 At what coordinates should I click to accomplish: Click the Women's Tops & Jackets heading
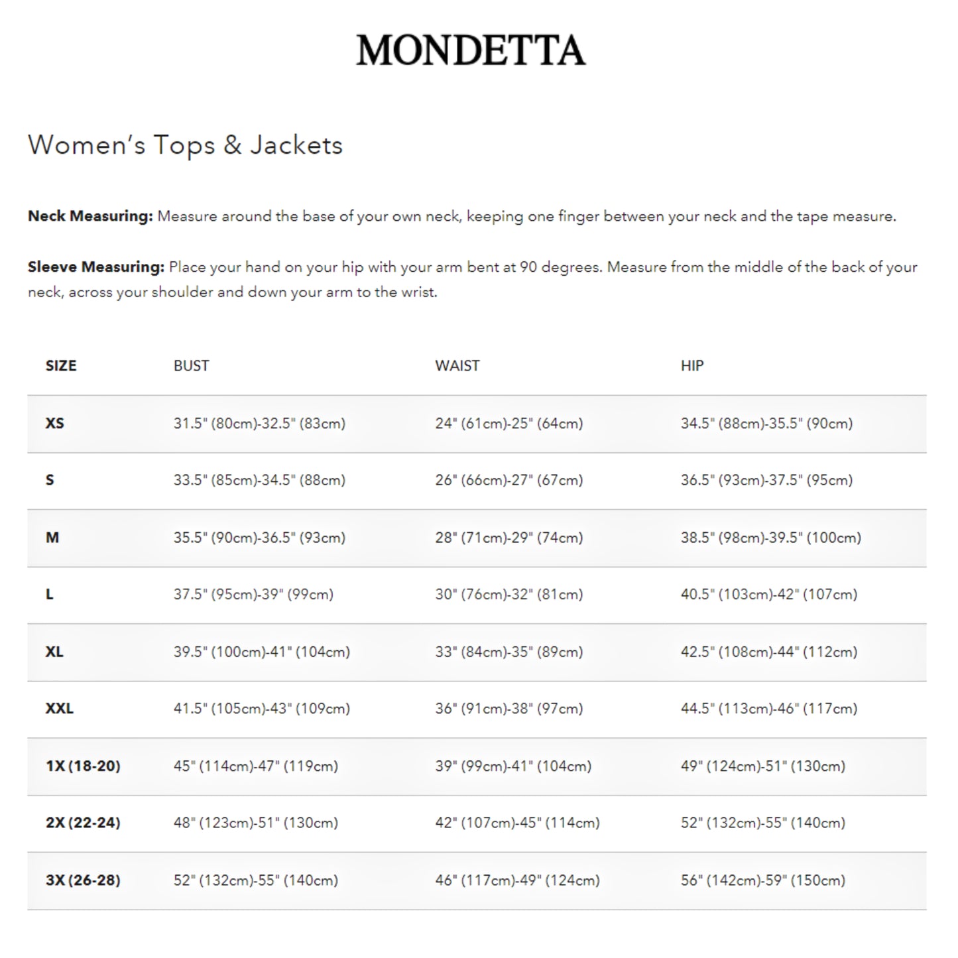tap(185, 145)
